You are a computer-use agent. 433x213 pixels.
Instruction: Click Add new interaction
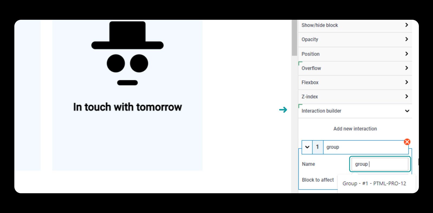[355, 129]
